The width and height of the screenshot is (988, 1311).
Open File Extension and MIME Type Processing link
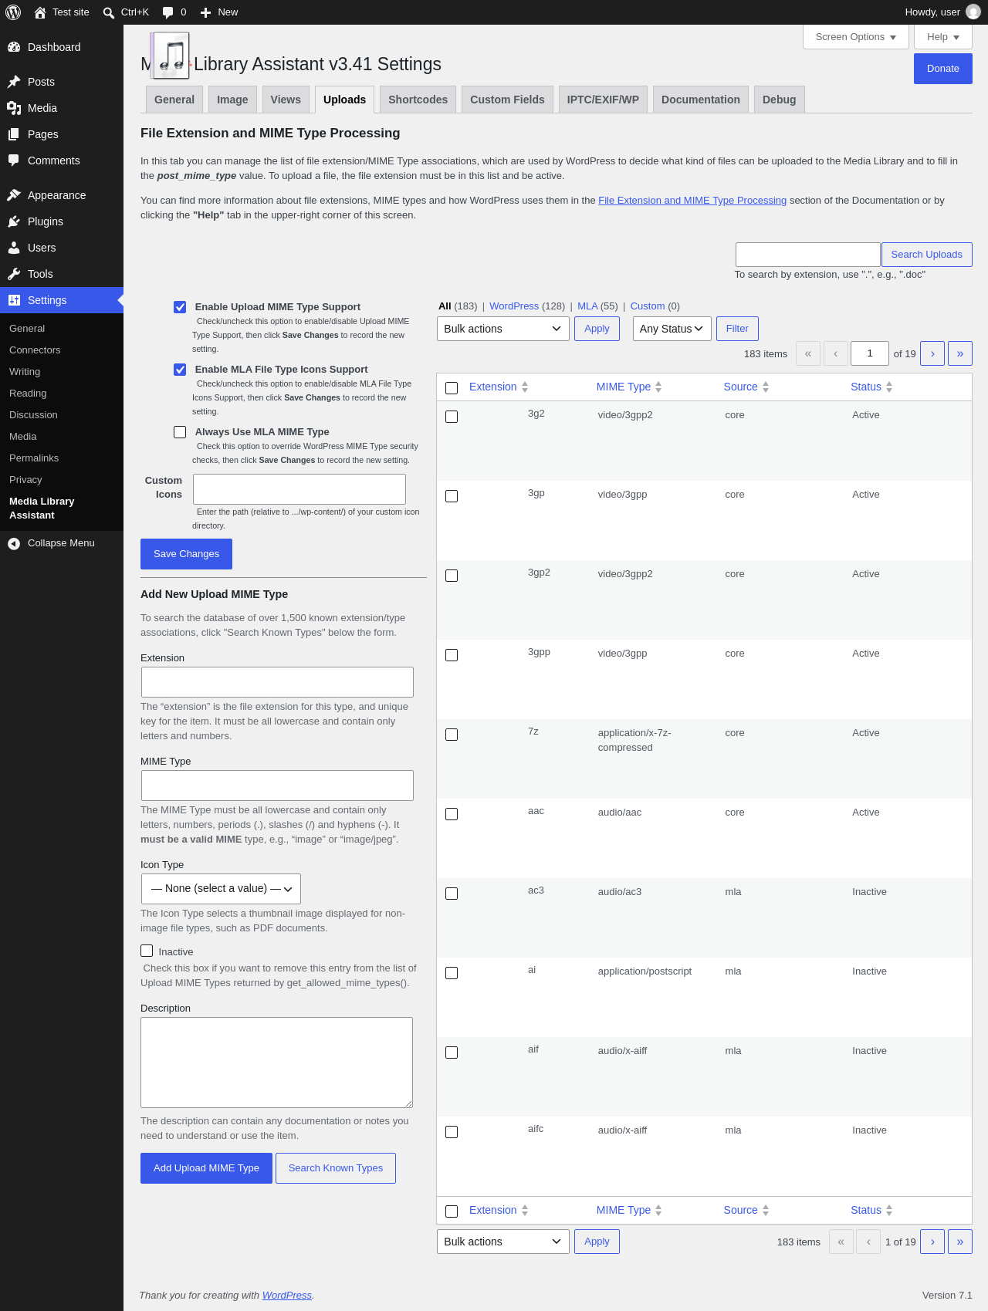click(x=692, y=201)
